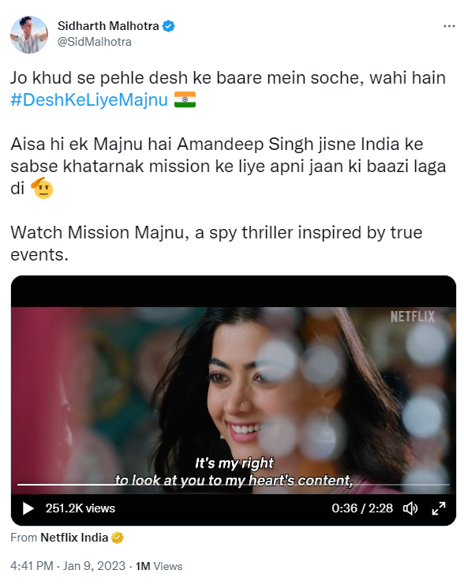464x585 pixels.
Task: Click the 0:36 / 2:28 time display
Action: point(362,508)
